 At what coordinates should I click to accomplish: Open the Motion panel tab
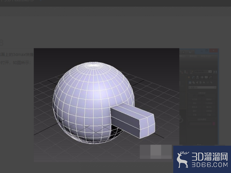pos(202,77)
